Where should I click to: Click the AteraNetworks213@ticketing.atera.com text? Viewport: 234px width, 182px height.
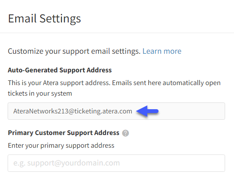(x=72, y=111)
